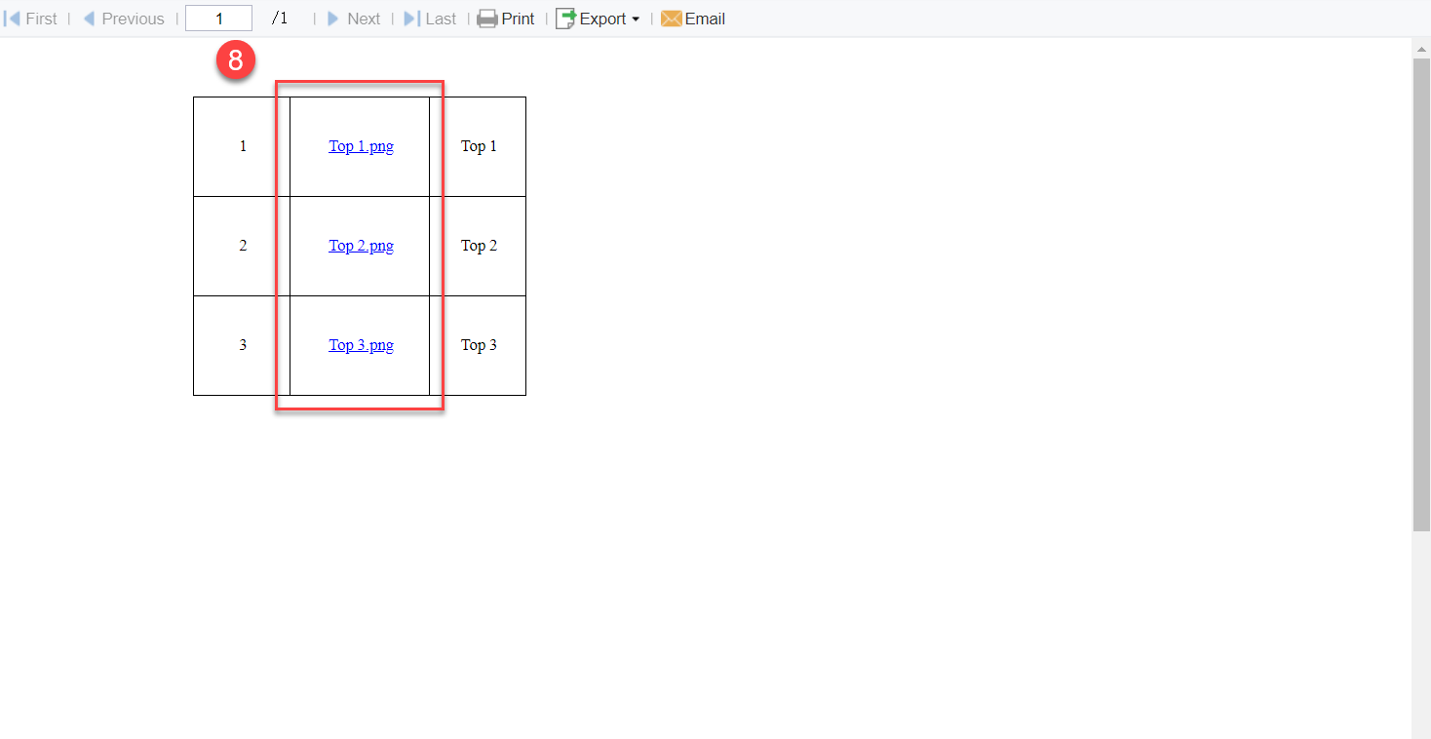Select the cell containing 'Top 3'

pos(479,345)
